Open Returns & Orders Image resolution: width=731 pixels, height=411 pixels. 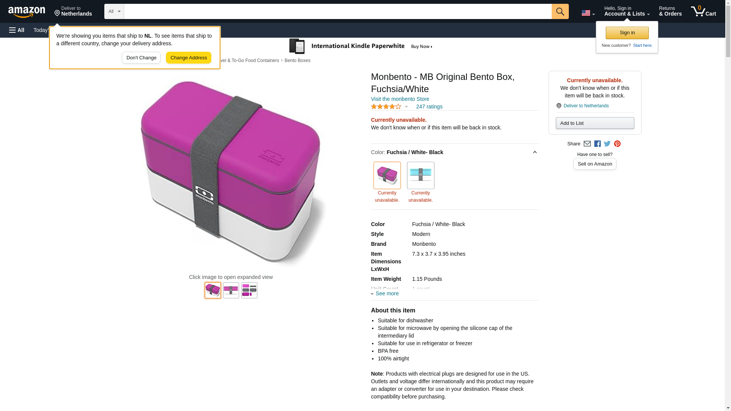coord(670,11)
